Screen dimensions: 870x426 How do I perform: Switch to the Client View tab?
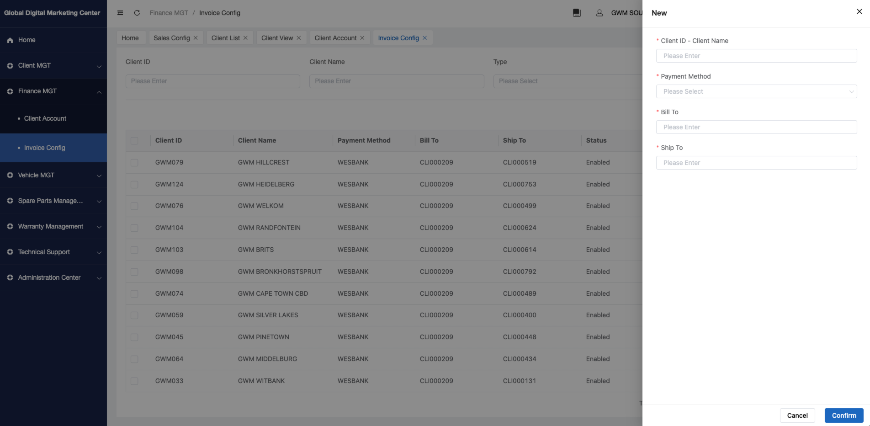(277, 38)
